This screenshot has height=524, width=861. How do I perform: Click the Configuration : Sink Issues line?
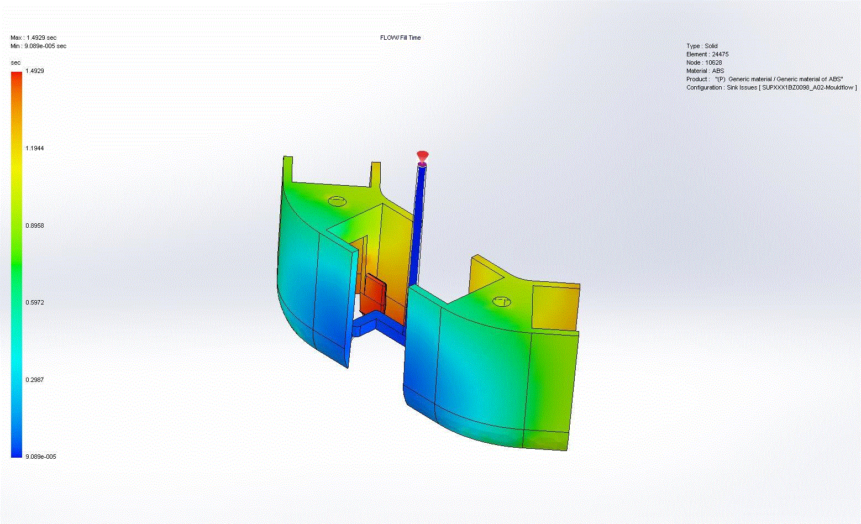click(771, 87)
